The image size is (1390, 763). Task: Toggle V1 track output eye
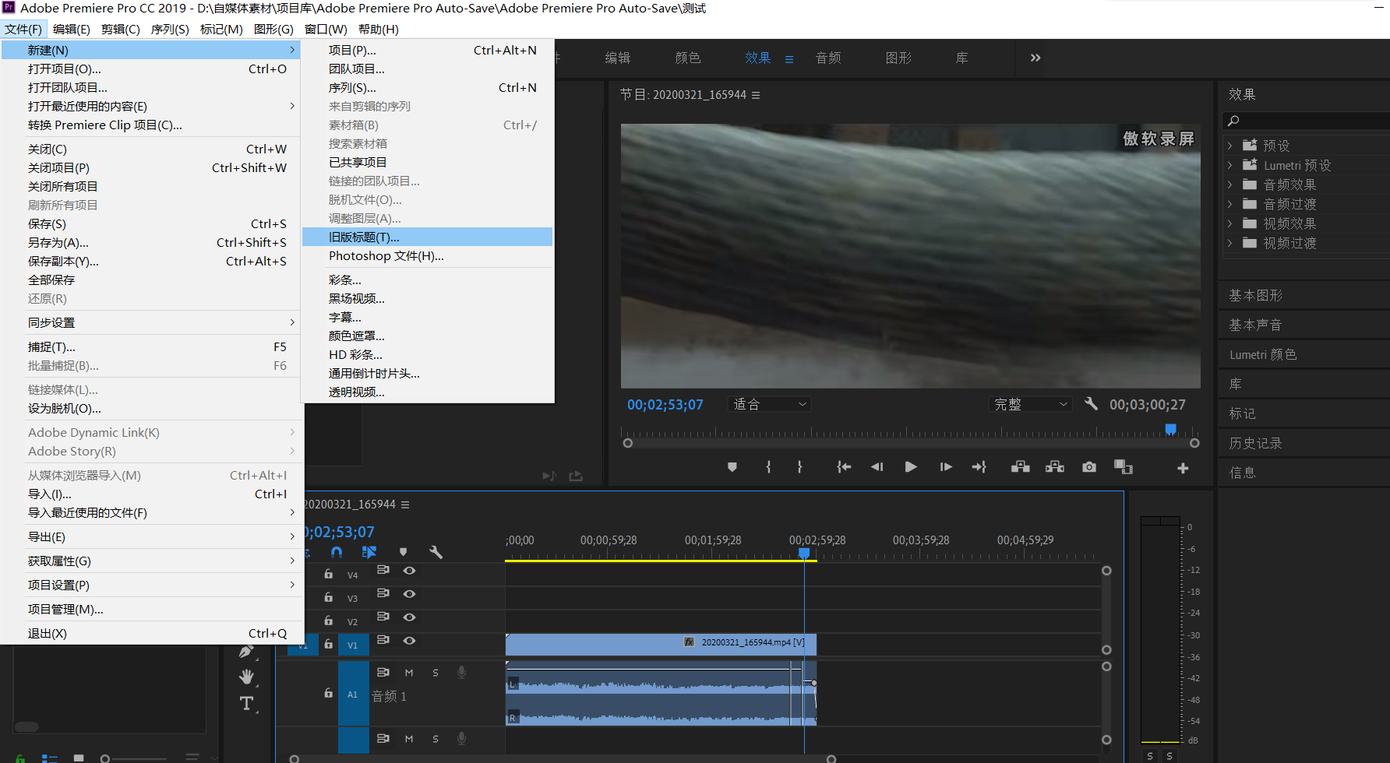coord(409,641)
